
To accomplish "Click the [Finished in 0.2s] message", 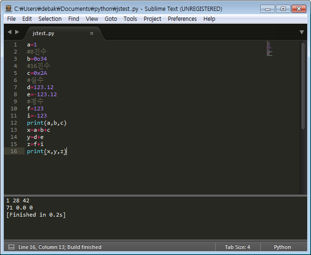I will 36,215.
